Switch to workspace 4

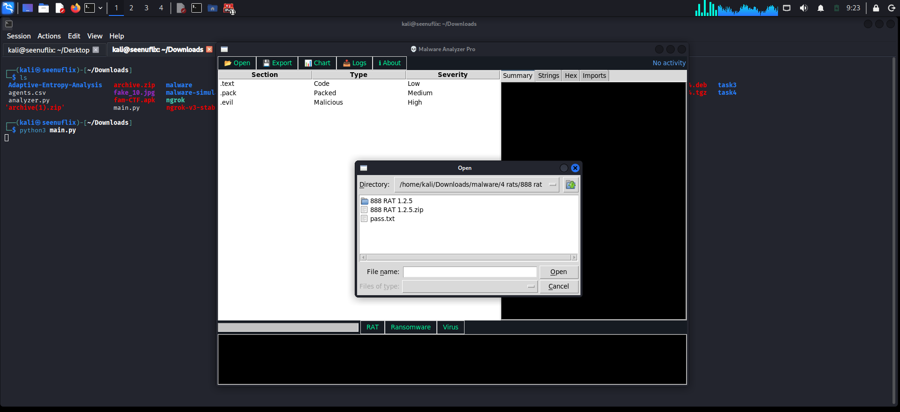pos(161,8)
